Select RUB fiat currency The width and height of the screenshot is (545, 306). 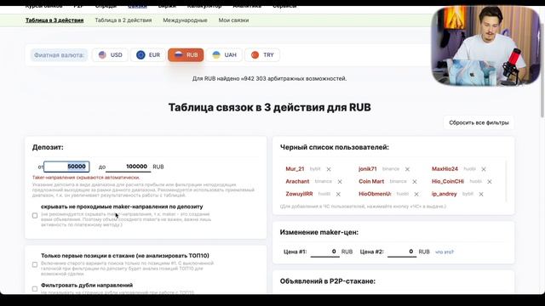186,54
